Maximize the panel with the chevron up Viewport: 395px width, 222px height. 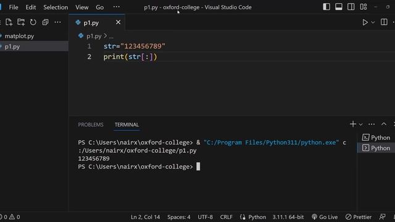[384, 124]
